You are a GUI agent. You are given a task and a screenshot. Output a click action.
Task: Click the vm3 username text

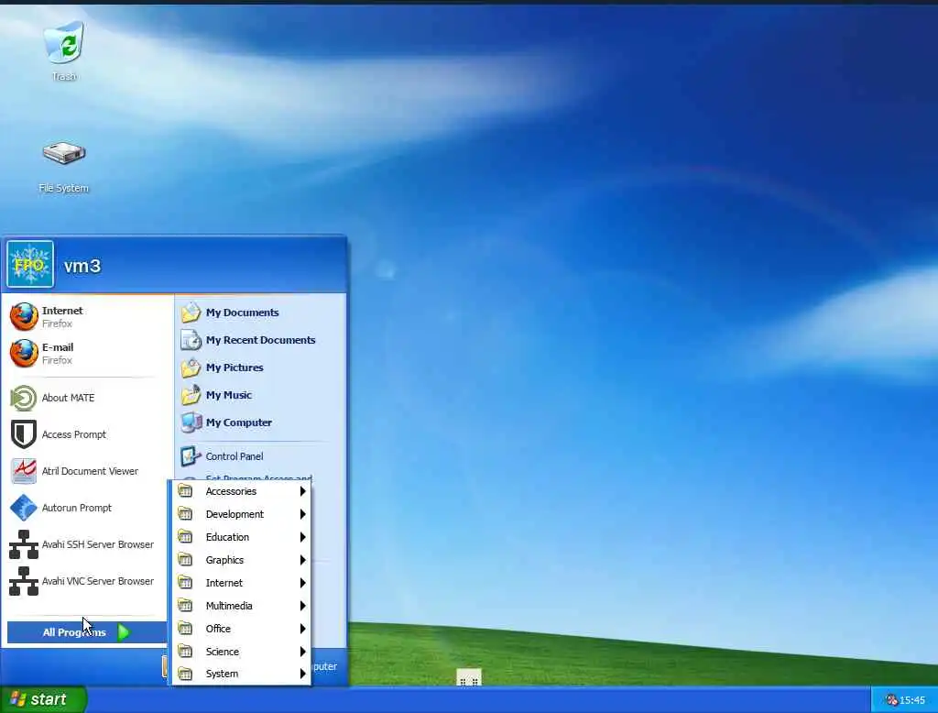(x=82, y=265)
